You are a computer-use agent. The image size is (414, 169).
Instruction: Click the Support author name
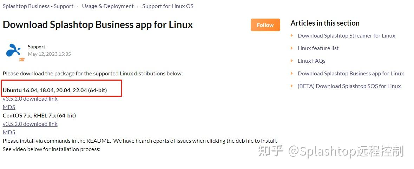[37, 47]
